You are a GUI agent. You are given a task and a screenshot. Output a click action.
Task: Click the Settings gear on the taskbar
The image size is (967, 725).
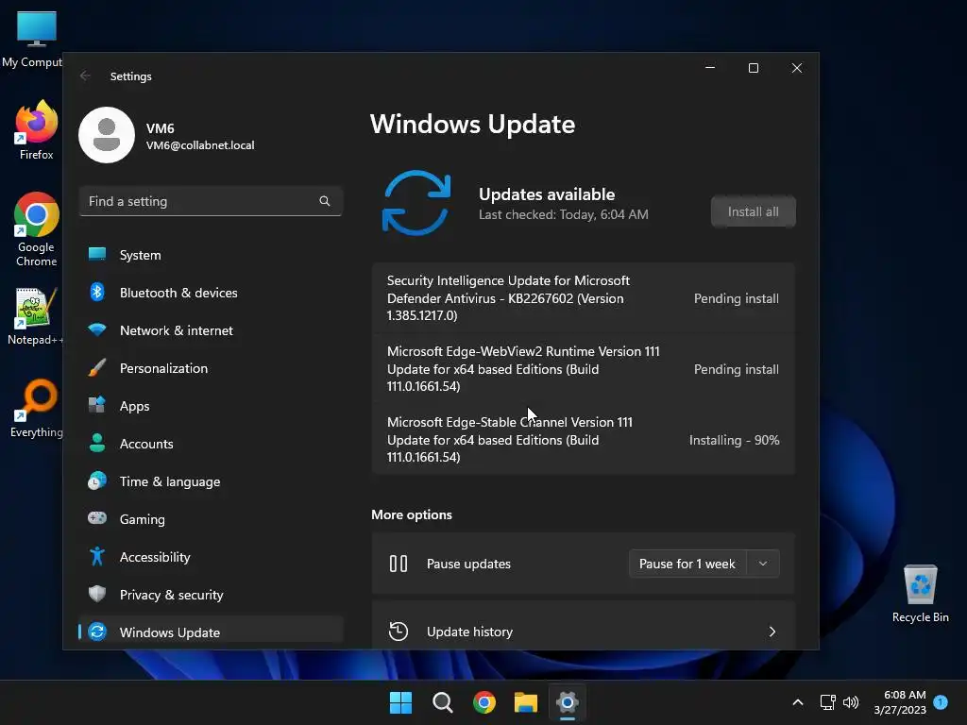(568, 702)
